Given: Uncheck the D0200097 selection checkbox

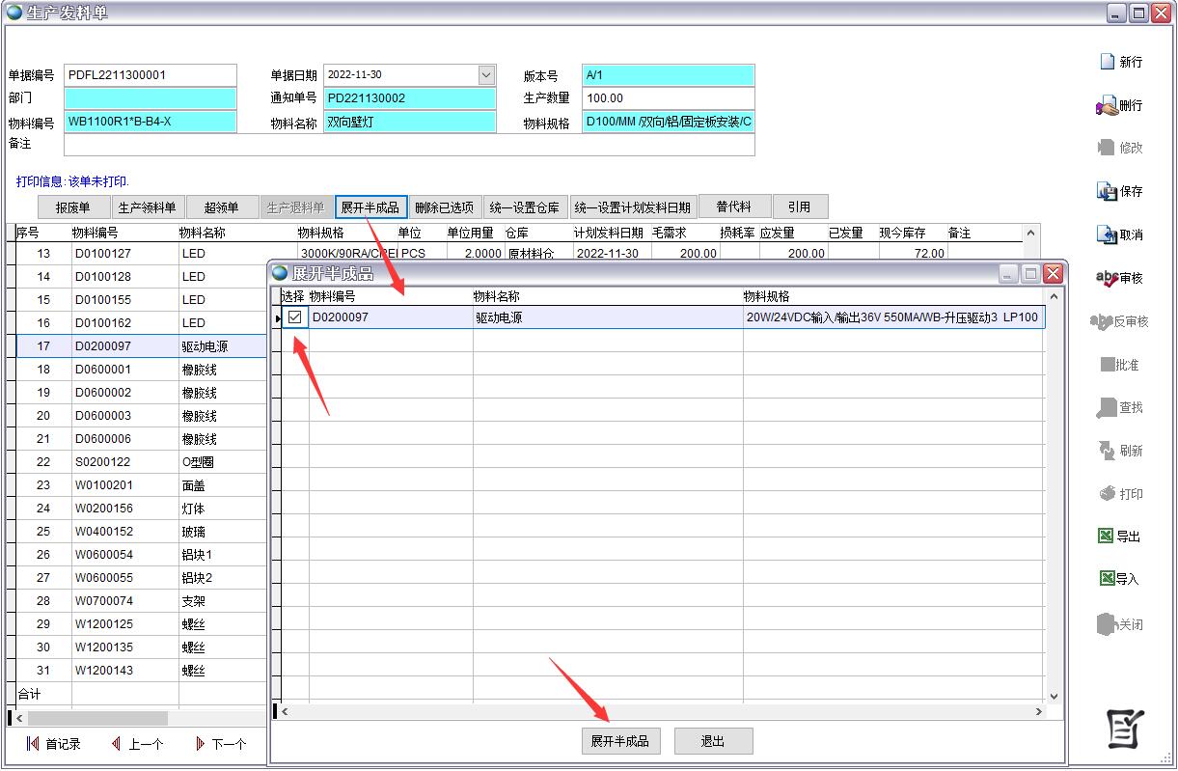Looking at the screenshot, I should [x=295, y=317].
